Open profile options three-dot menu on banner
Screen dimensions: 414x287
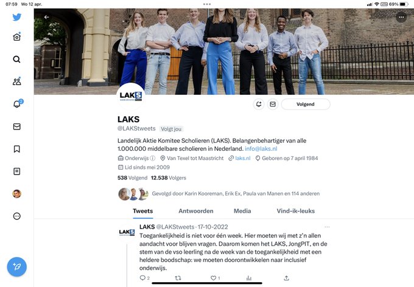[x=401, y=17]
